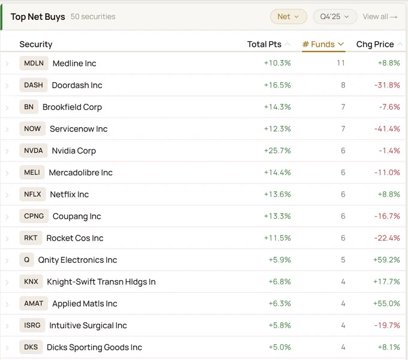
Task: Click the DASH ticker badge
Action: pos(34,85)
